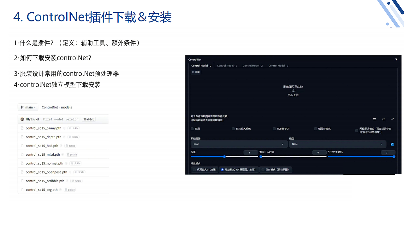This screenshot has height=227, width=404.
Task: Click the blue refresh models icon
Action: 392,144
